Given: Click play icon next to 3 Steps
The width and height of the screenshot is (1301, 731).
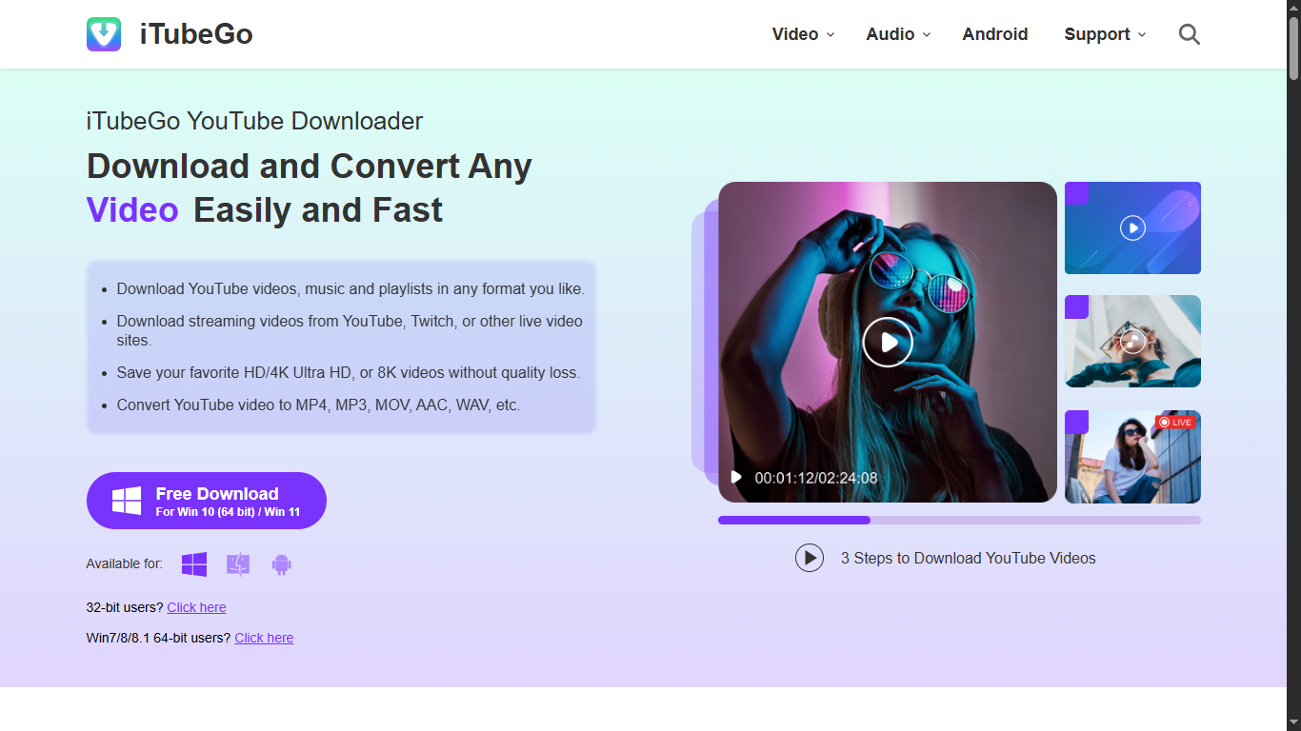Looking at the screenshot, I should point(810,558).
